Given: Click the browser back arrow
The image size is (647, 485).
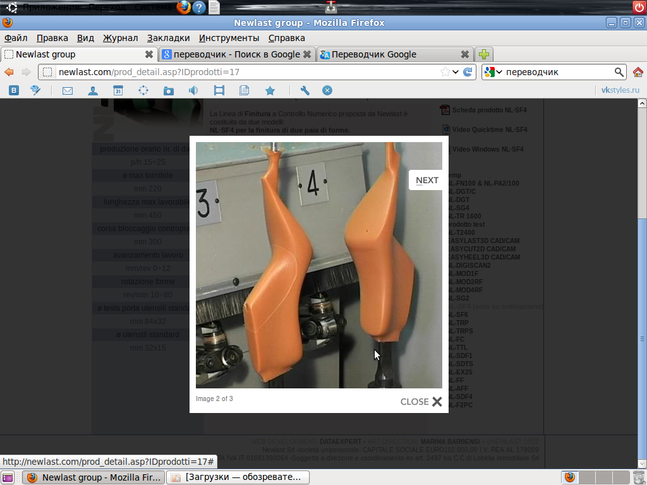Looking at the screenshot, I should tap(9, 72).
